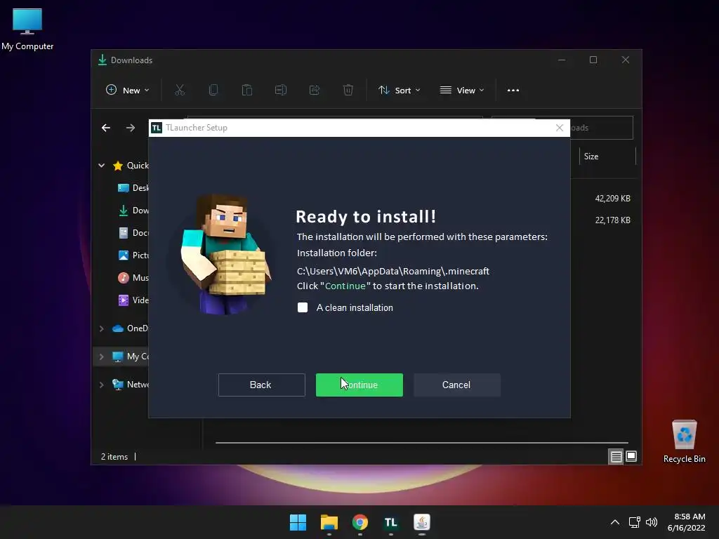Click the OneDrive cloud icon in sidebar
The image size is (719, 539).
click(x=118, y=328)
